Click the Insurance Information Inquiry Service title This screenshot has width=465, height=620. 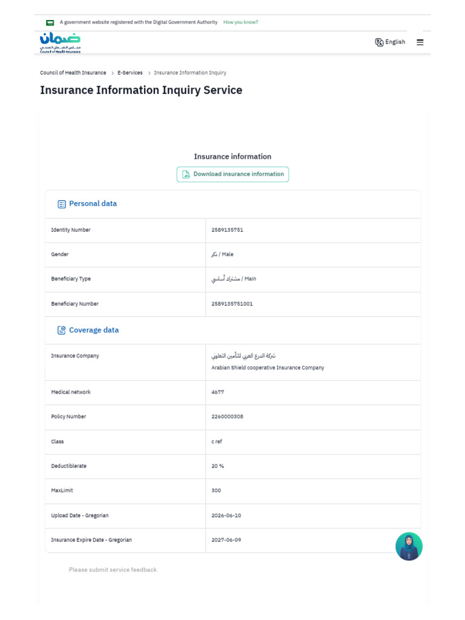coord(141,90)
